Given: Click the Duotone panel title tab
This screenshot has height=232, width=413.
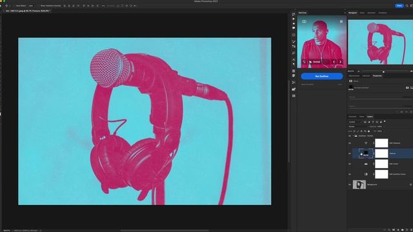Looking at the screenshot, I should pyautogui.click(x=303, y=13).
